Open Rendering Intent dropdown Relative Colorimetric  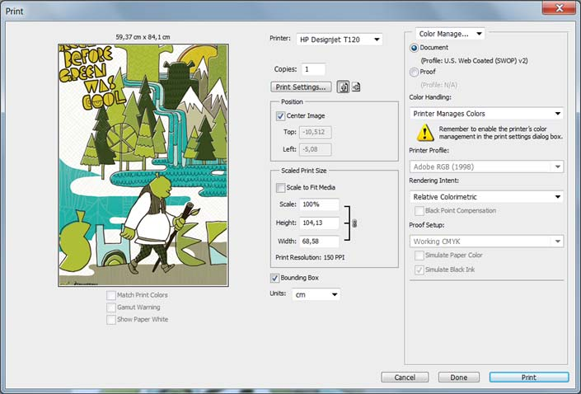[x=486, y=197]
